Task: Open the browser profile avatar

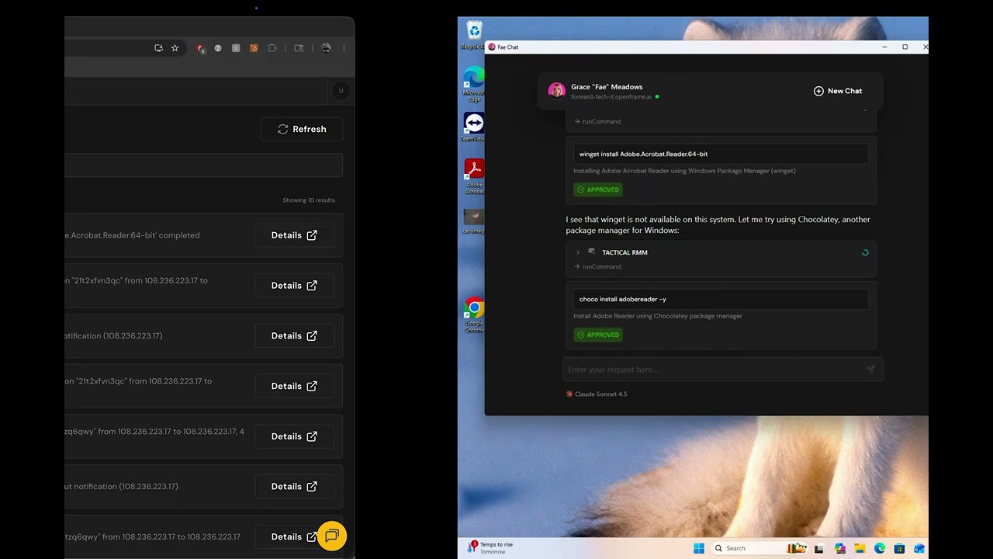Action: 326,48
